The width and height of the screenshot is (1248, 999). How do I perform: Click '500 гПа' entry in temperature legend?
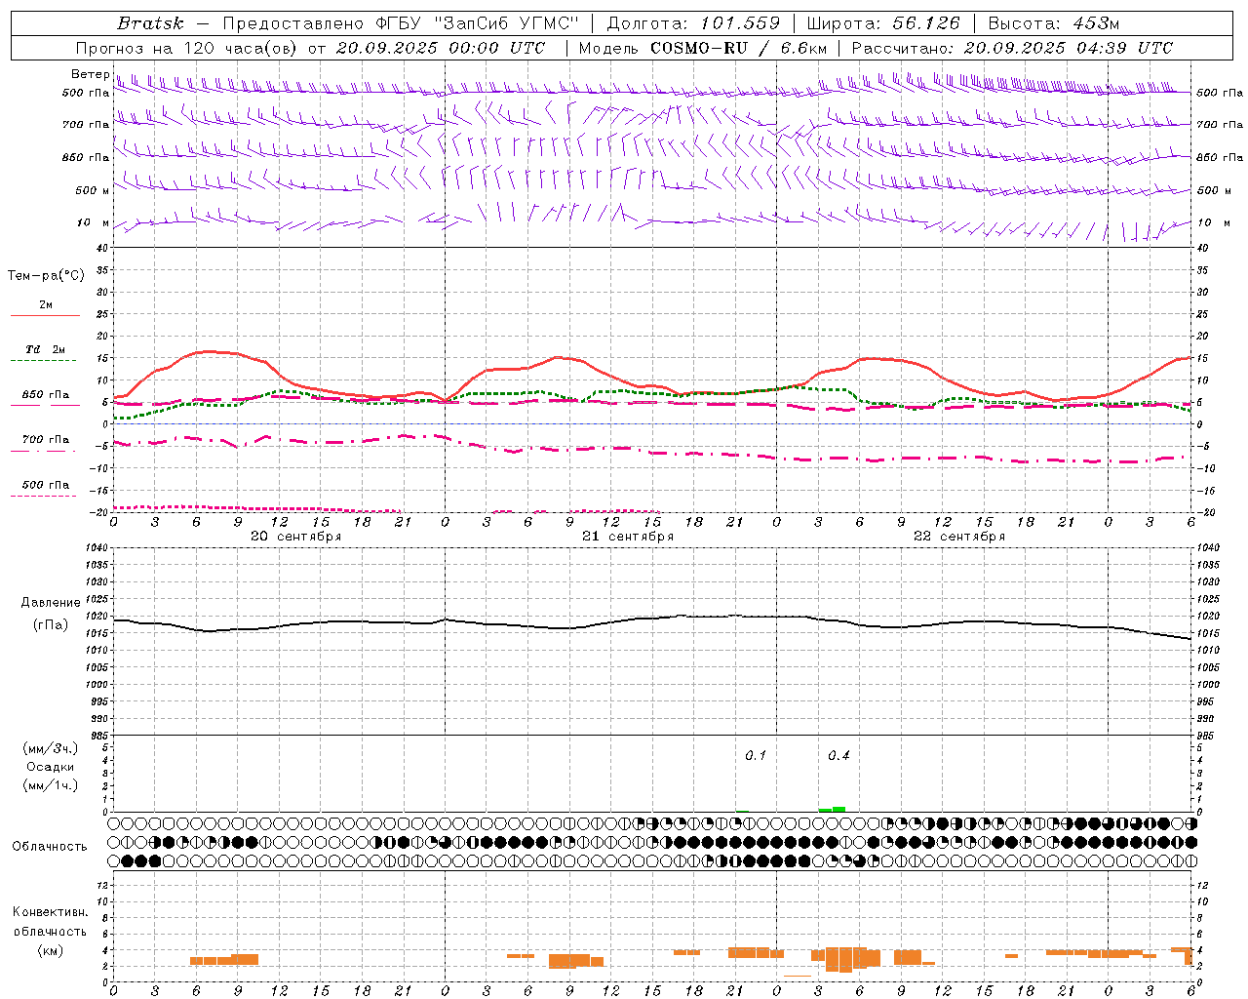point(46,485)
